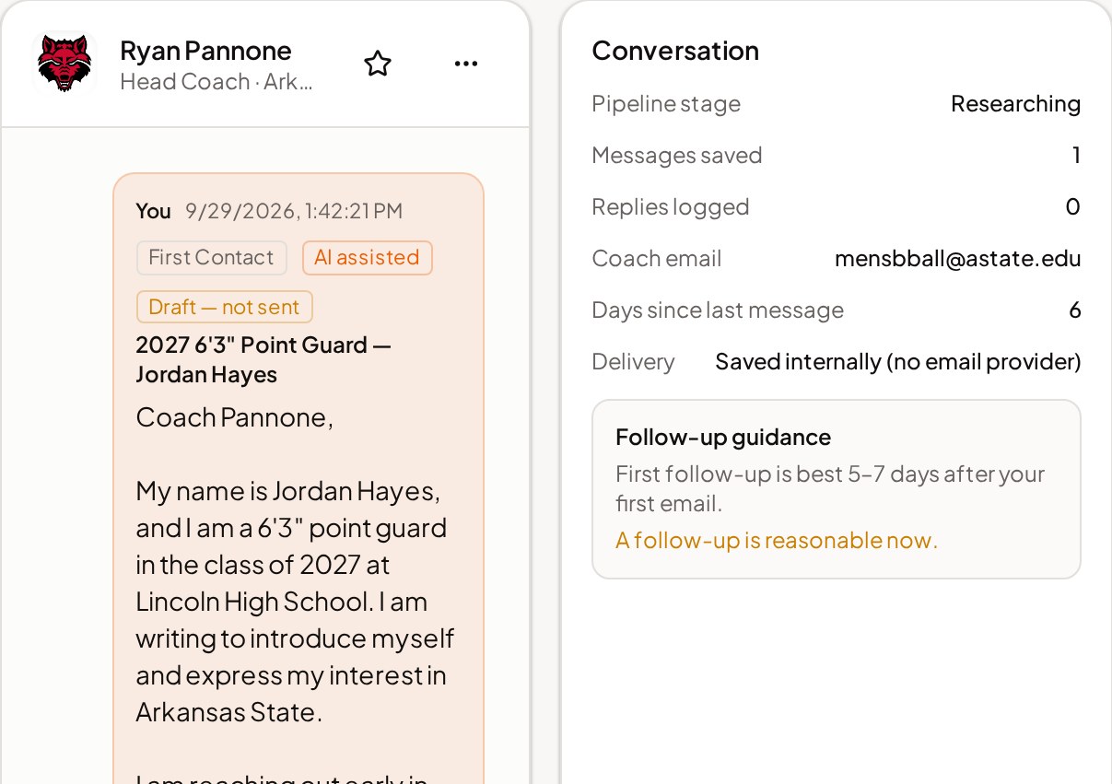Click the Messages saved label
The height and width of the screenshot is (784, 1112).
pos(677,156)
